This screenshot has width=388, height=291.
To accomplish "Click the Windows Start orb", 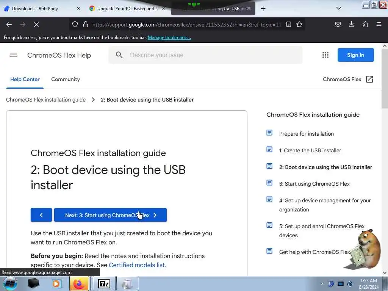I will click(10, 283).
